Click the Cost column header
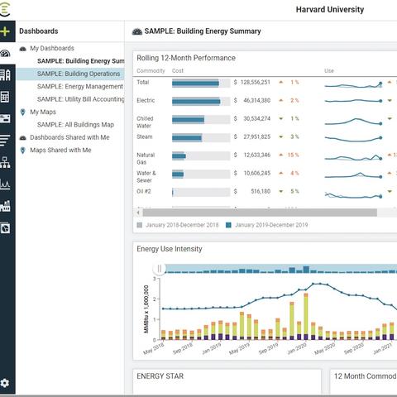This screenshot has height=397, width=397. click(178, 71)
